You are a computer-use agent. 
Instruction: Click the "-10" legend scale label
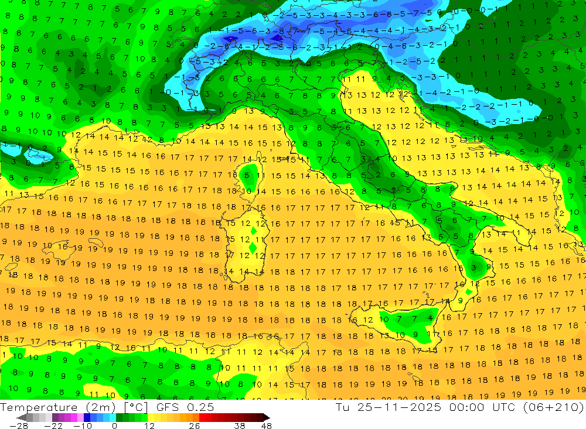(x=83, y=425)
